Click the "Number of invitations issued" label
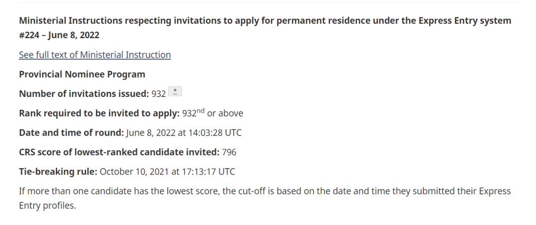The width and height of the screenshot is (536, 225). pos(83,93)
